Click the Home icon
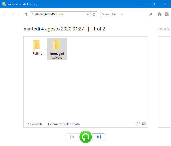The height and width of the screenshot is (146, 171). pyautogui.click(x=160, y=14)
